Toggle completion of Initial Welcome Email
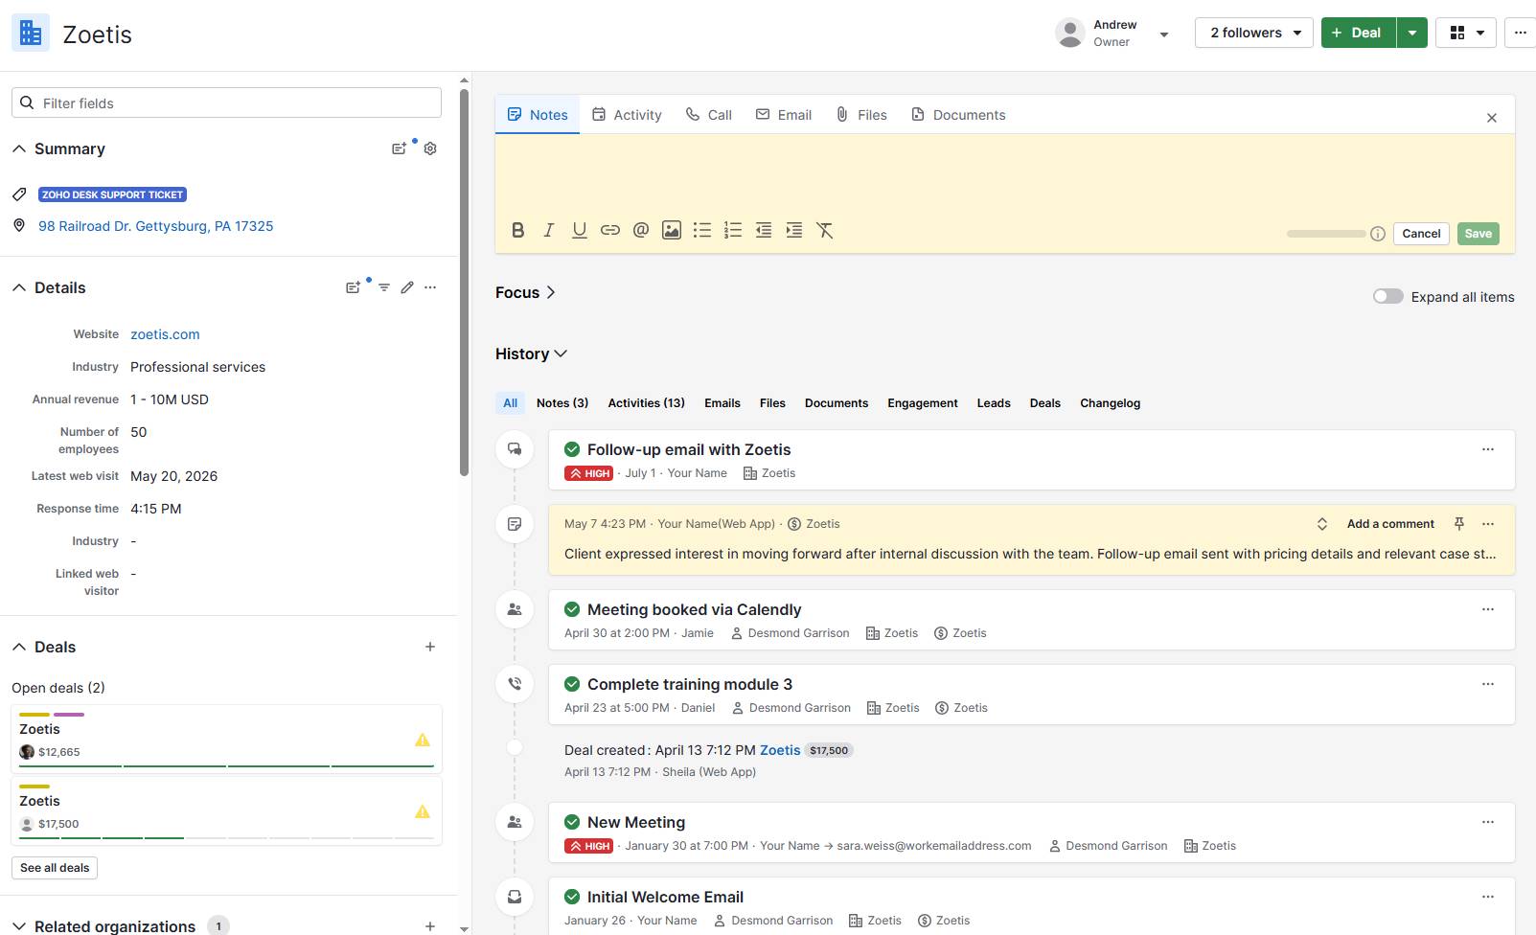 click(x=572, y=897)
